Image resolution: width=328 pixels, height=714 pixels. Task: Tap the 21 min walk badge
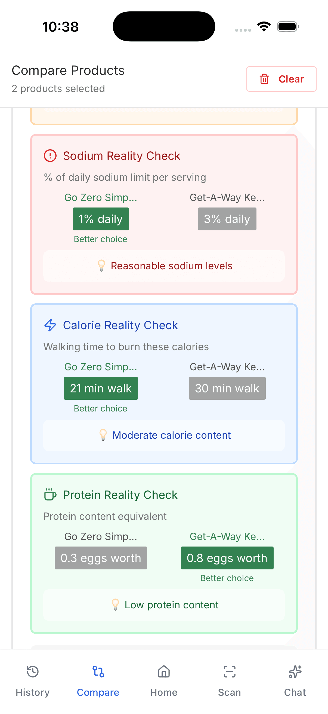tap(101, 388)
